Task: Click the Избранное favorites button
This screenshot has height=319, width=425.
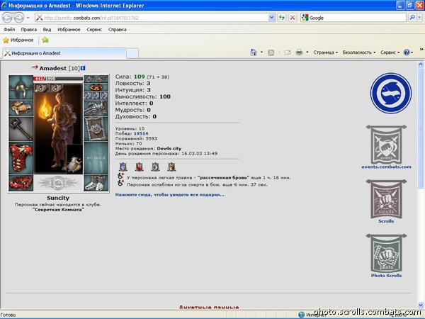Action: [18, 40]
